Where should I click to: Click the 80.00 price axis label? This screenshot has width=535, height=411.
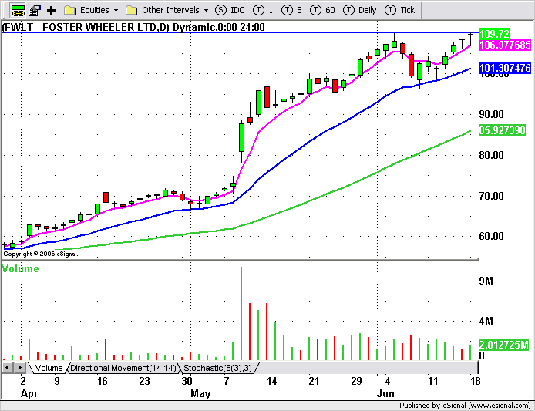click(492, 155)
